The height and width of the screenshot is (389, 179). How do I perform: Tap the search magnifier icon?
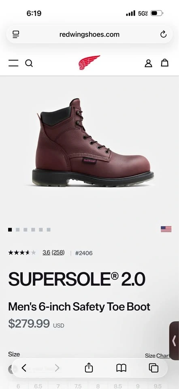coord(29,63)
